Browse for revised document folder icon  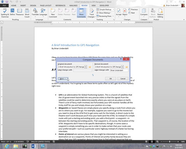(126, 67)
